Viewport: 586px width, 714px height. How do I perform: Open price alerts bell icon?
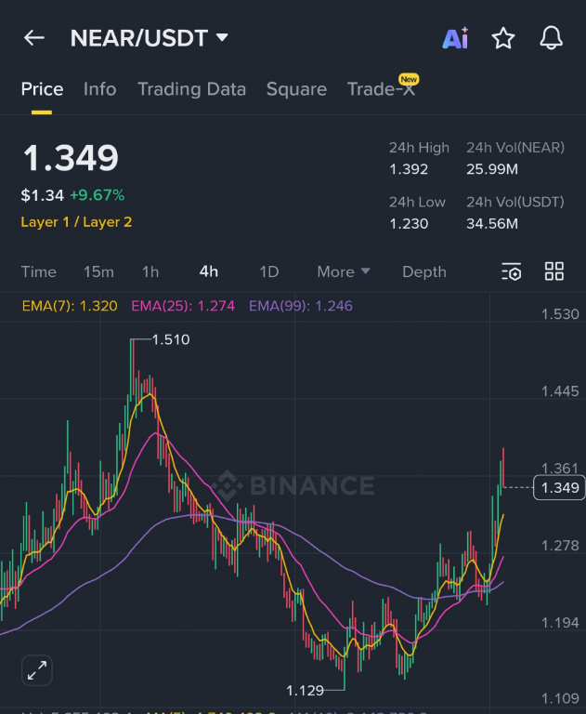[551, 38]
